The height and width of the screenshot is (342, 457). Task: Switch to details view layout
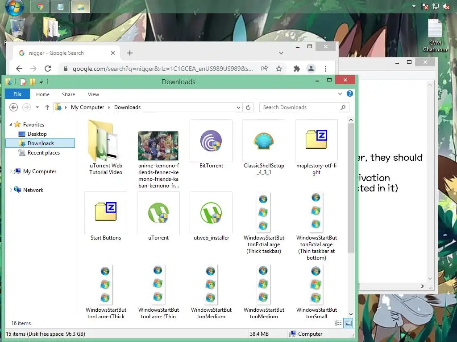338,323
